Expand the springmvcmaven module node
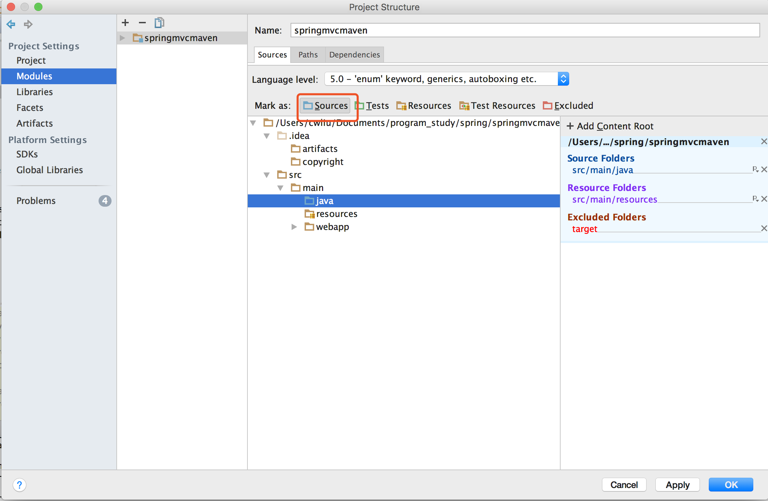The height and width of the screenshot is (501, 768). pyautogui.click(x=123, y=38)
